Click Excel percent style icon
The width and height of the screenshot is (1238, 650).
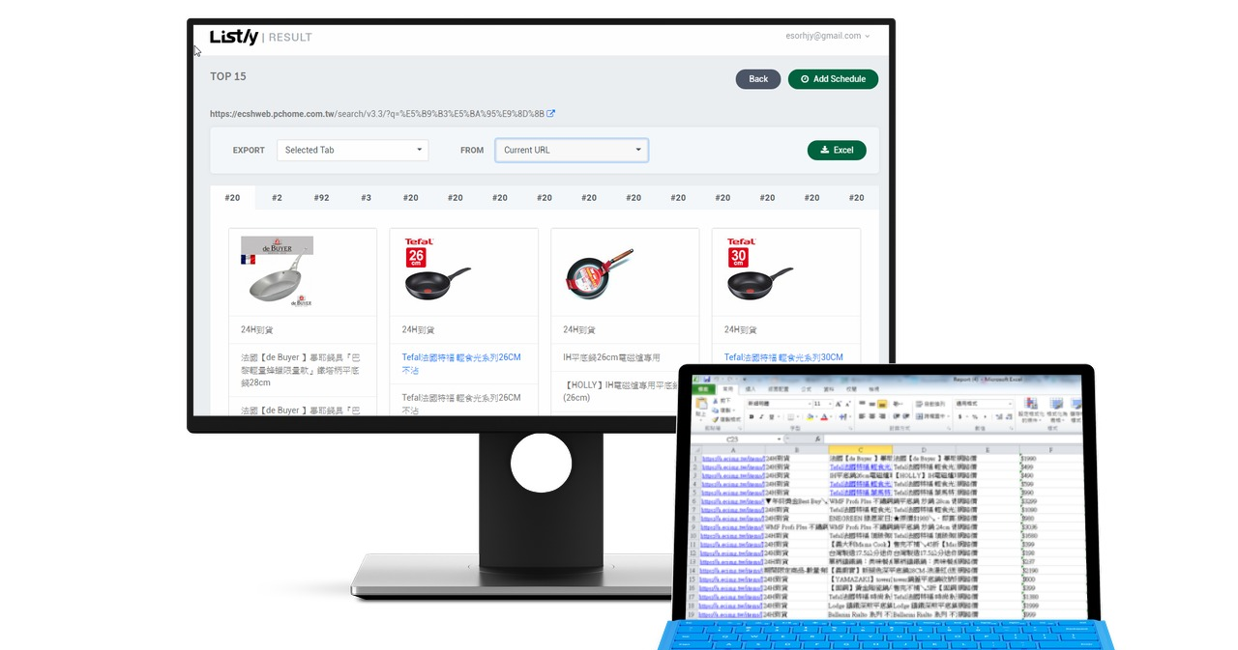coord(975,417)
